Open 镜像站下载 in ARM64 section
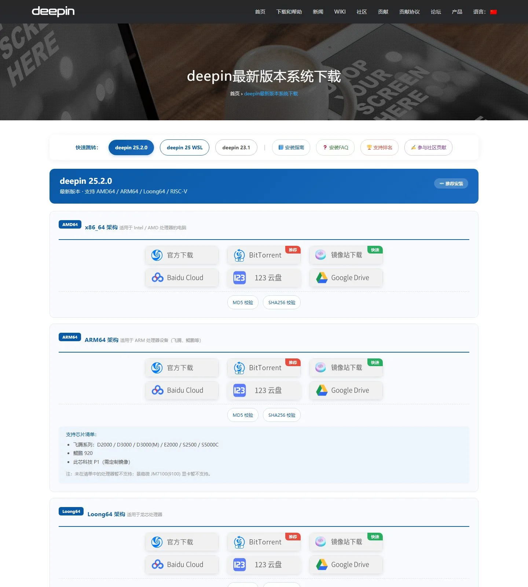 pos(346,368)
